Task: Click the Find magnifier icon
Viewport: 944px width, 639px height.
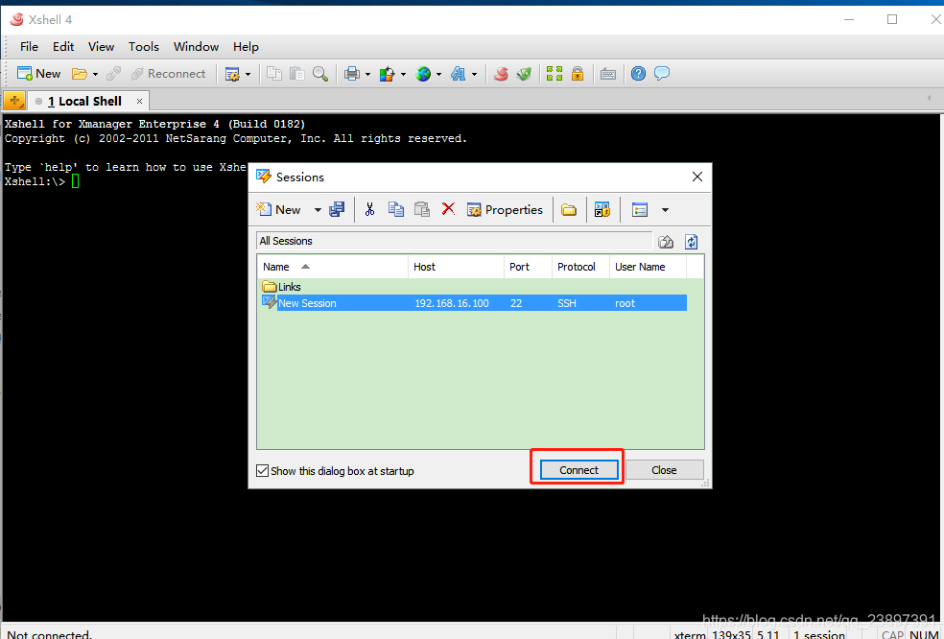Action: [x=320, y=74]
